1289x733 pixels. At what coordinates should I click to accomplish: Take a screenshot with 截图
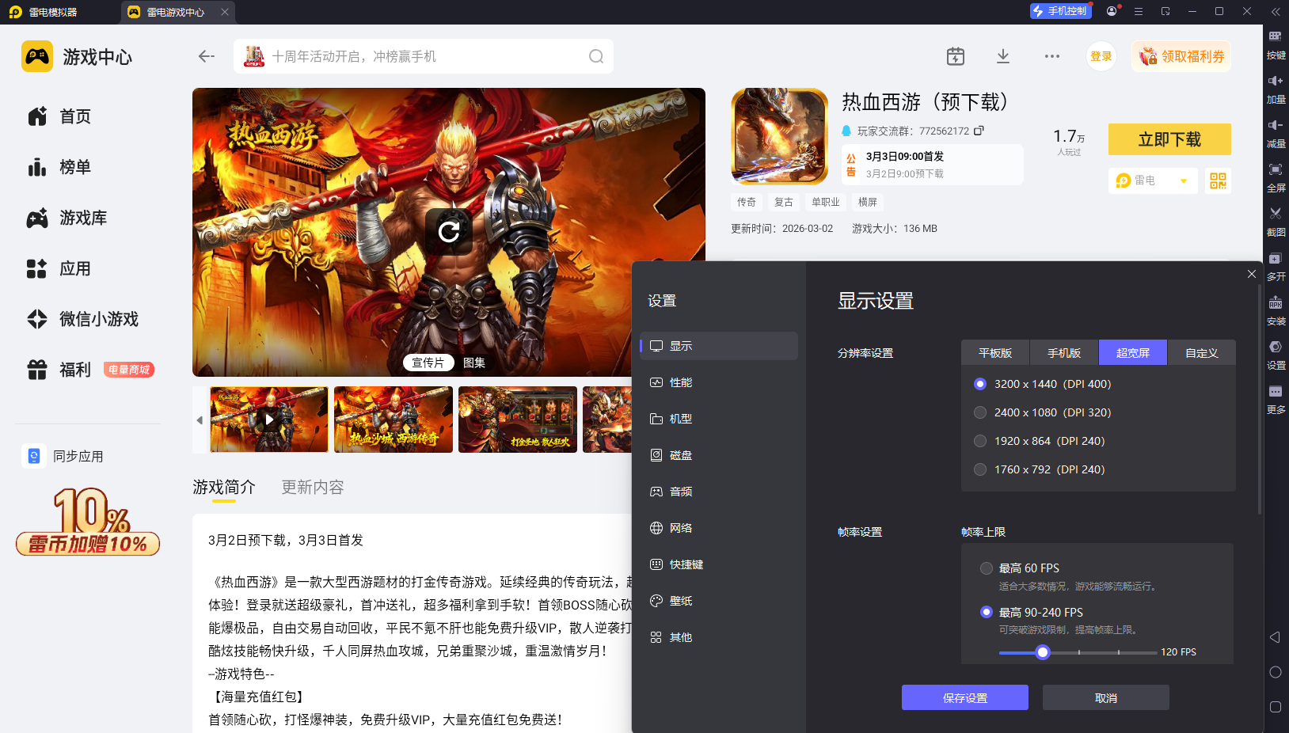[x=1276, y=222]
